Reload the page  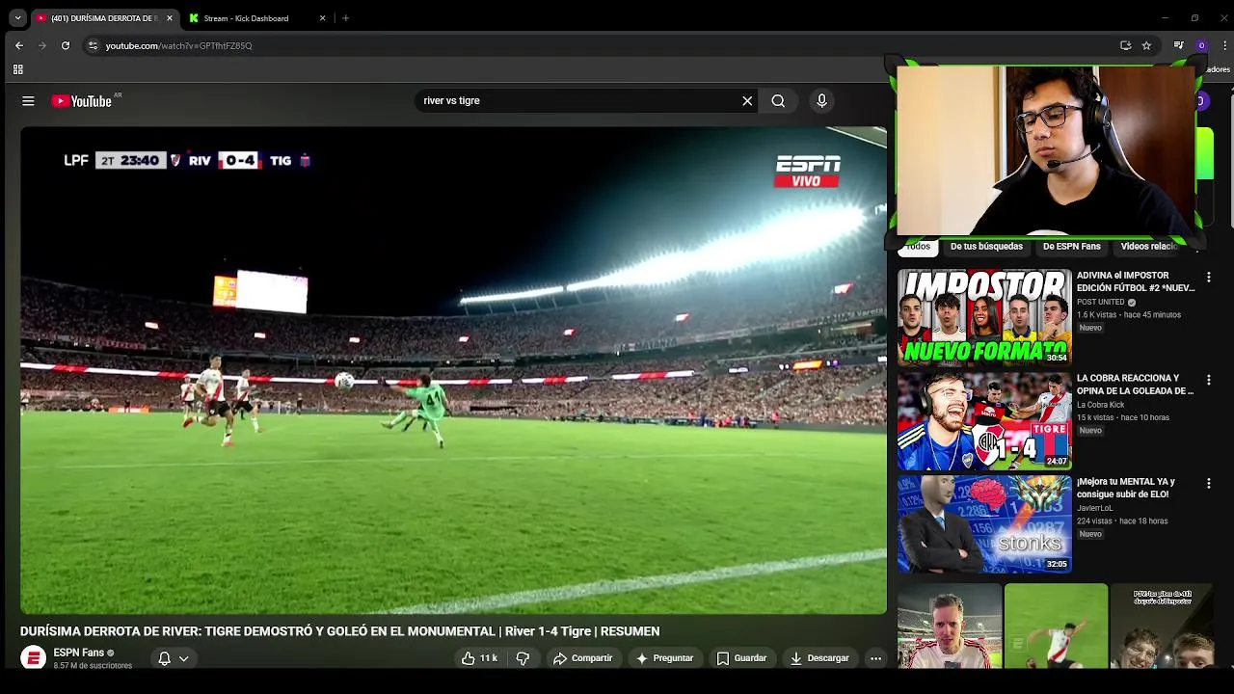point(66,45)
